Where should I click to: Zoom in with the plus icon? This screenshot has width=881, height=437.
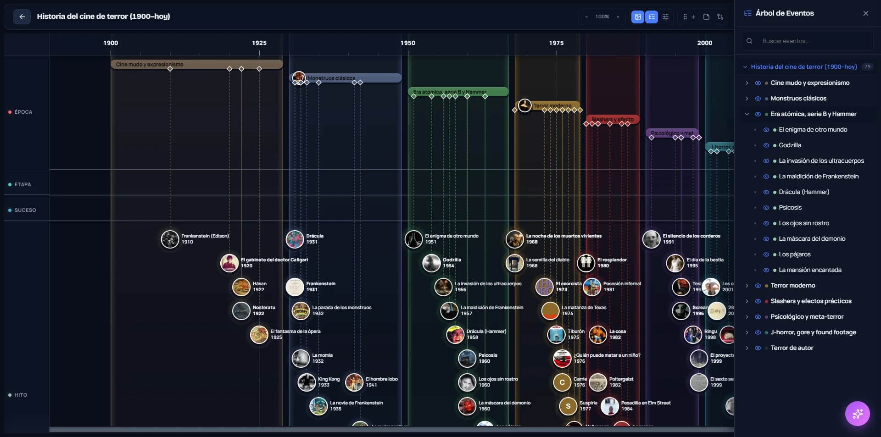618,17
